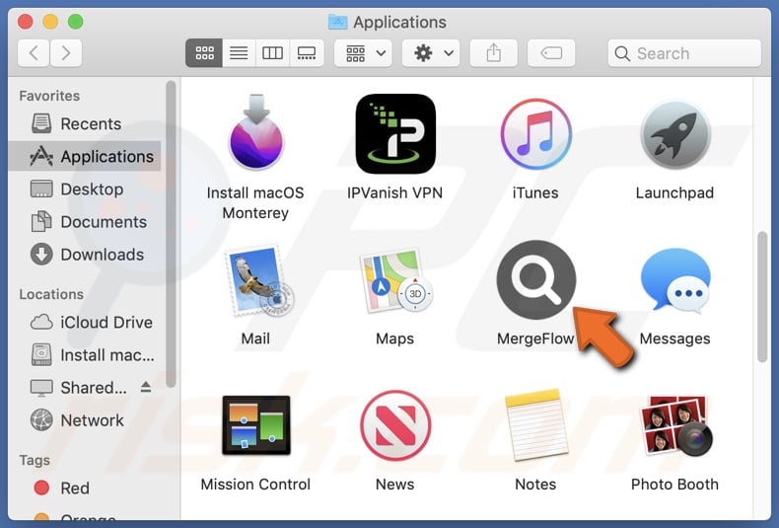Viewport: 779px width, 528px height.
Task: Go back with the left chevron button
Action: pos(34,52)
